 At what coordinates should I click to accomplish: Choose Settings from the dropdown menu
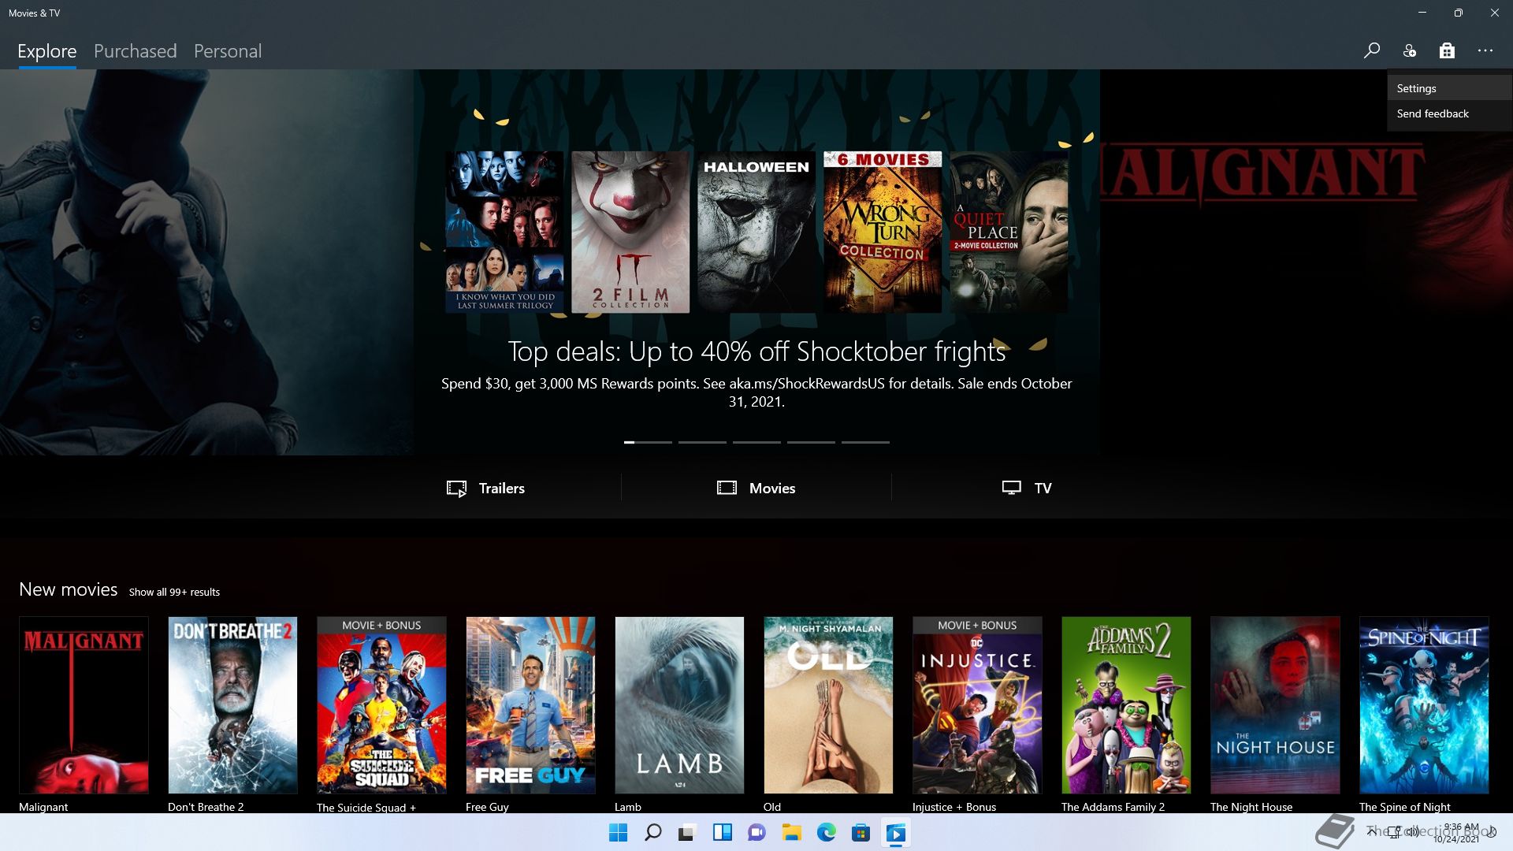point(1450,88)
